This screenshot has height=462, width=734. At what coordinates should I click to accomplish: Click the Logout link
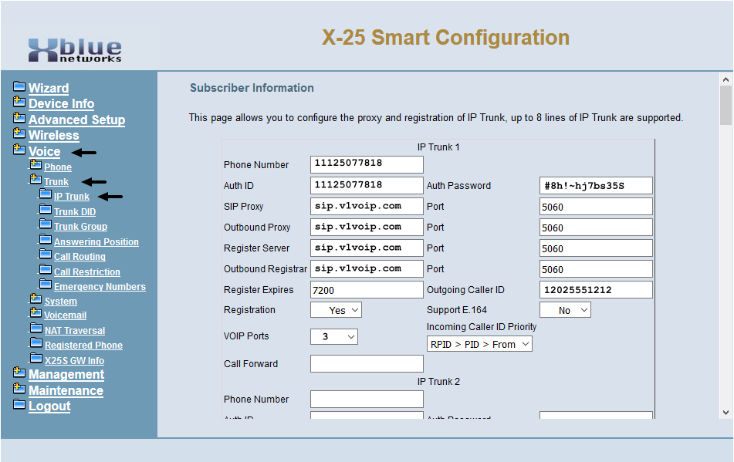point(49,406)
